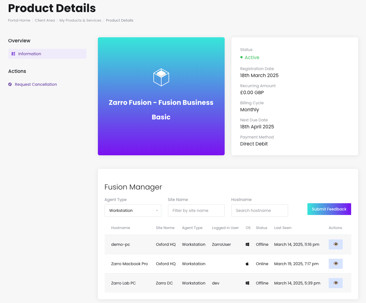366x303 pixels.
Task: Submit Feedback button in Fusion Manager
Action: pos(329,209)
